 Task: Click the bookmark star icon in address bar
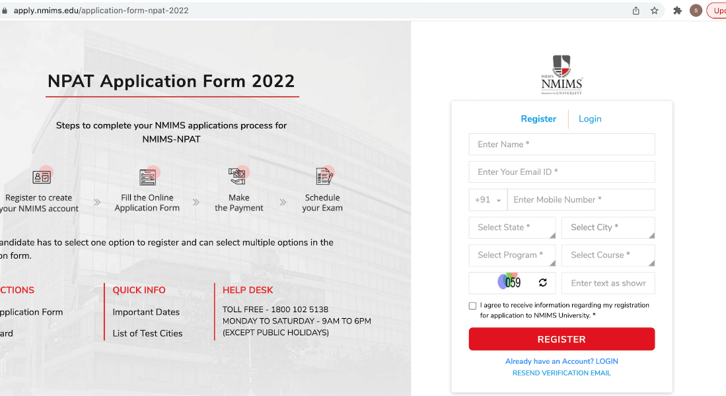click(x=654, y=11)
